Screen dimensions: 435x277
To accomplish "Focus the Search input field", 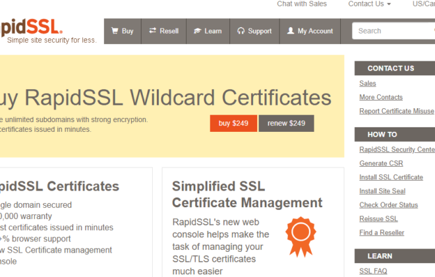I will 393,31.
